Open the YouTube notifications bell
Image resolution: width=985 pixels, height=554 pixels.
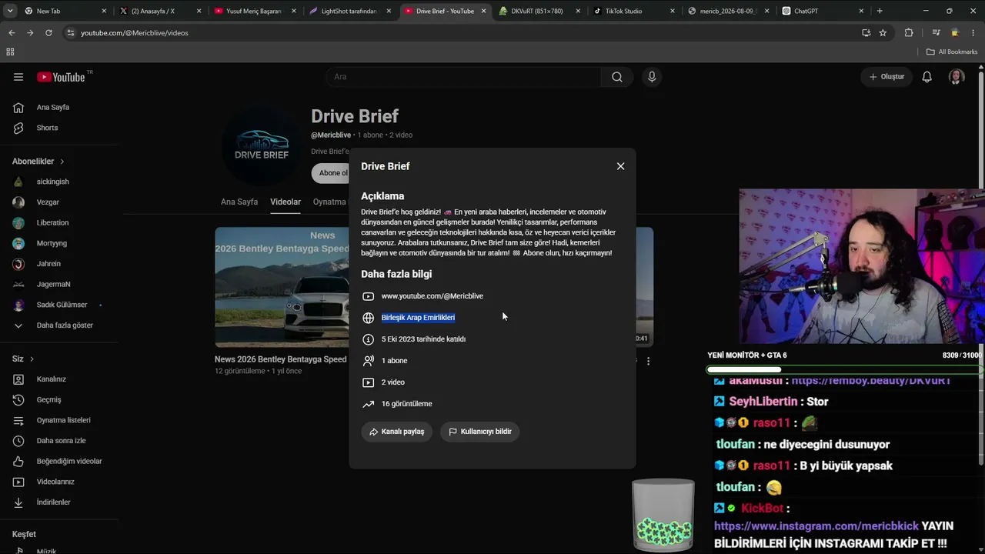927,77
